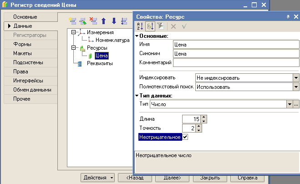Select the Номенклатура tree item

coord(112,40)
